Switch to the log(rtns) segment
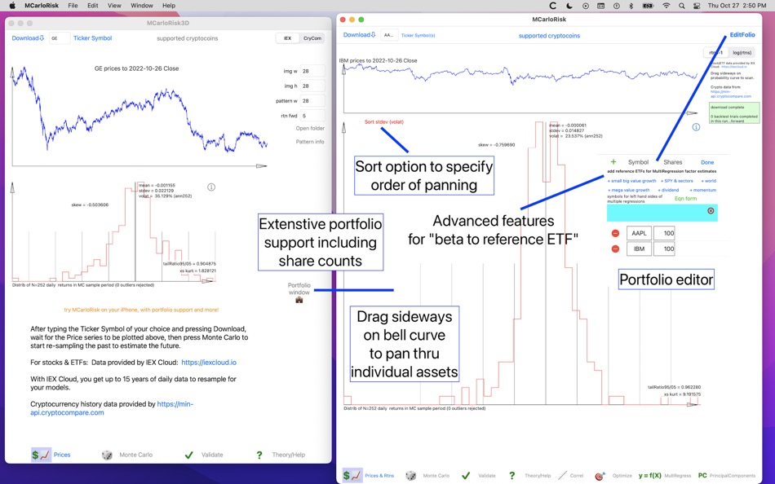This screenshot has height=484, width=775. [742, 52]
